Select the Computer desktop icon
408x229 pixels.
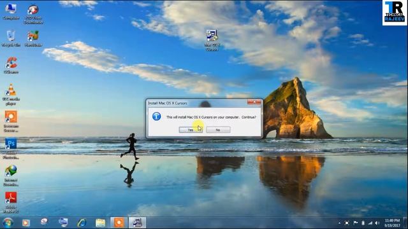tap(11, 11)
